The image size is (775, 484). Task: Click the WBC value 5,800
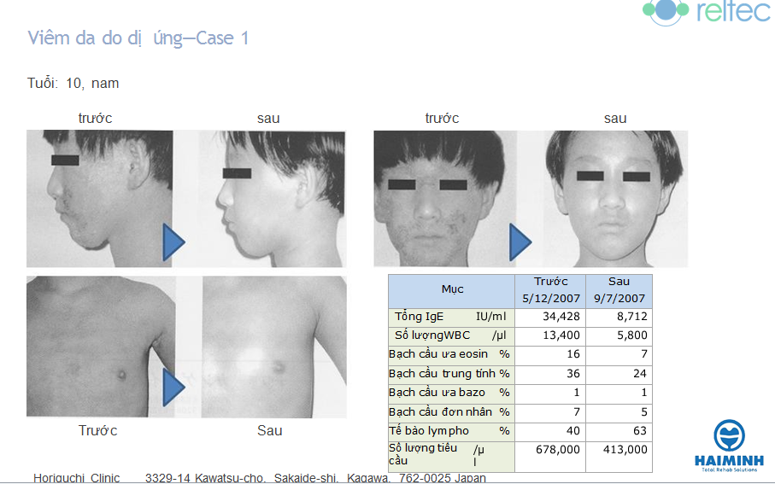pyautogui.click(x=631, y=335)
